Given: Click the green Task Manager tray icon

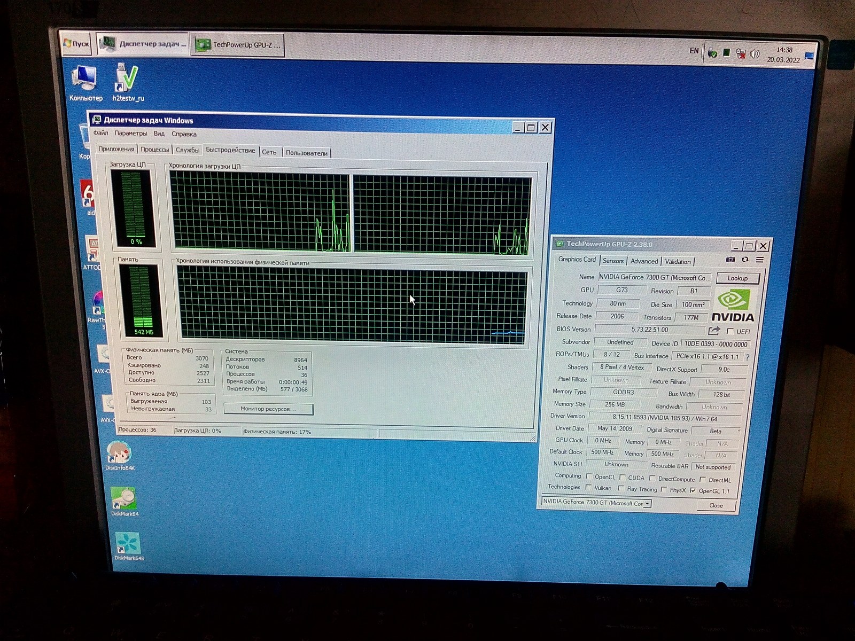Looking at the screenshot, I should (x=726, y=52).
